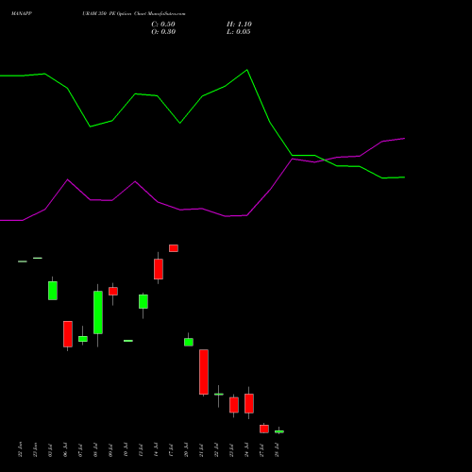Click the red candle for 27 Jul
Screen dimensions: 472x472
click(x=264, y=429)
